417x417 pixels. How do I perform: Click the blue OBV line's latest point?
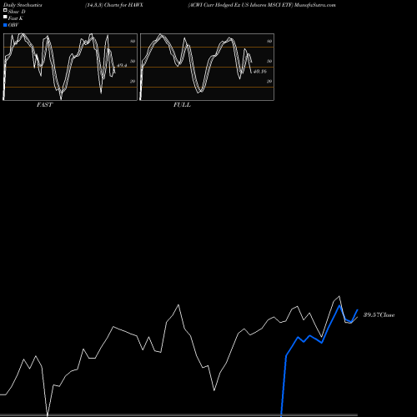pos(358,309)
